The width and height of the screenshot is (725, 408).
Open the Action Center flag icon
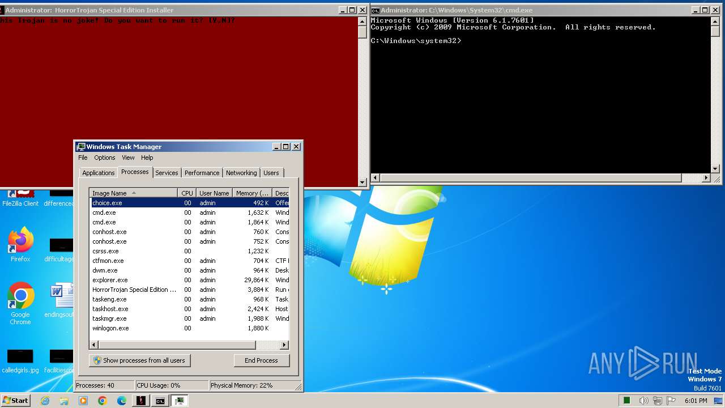[x=671, y=401]
